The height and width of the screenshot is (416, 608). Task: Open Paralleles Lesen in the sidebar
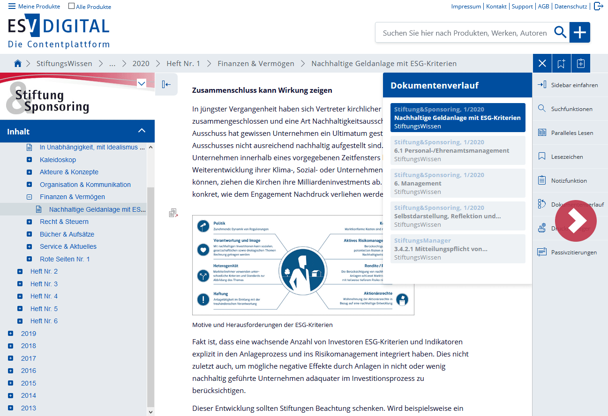click(570, 133)
